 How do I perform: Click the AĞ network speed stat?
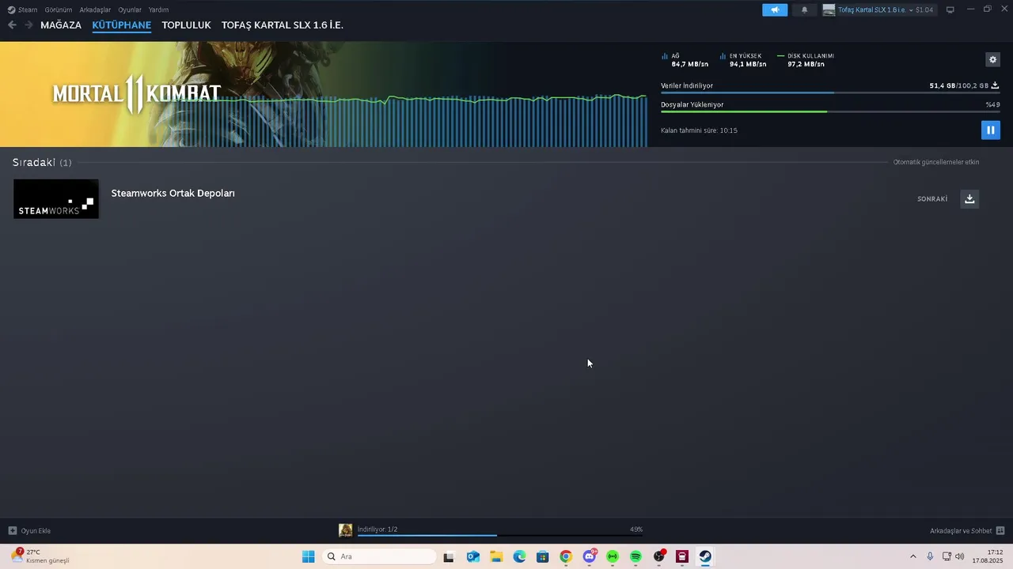[x=685, y=60]
